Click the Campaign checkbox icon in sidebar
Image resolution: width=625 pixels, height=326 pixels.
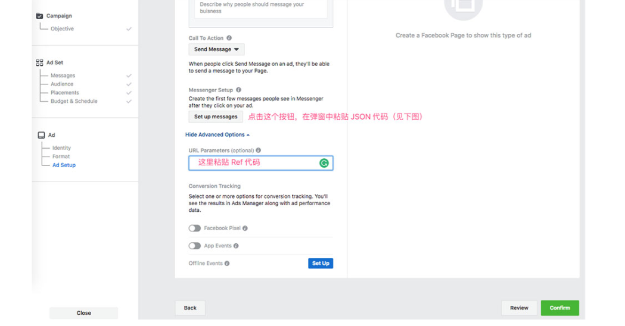click(x=39, y=16)
